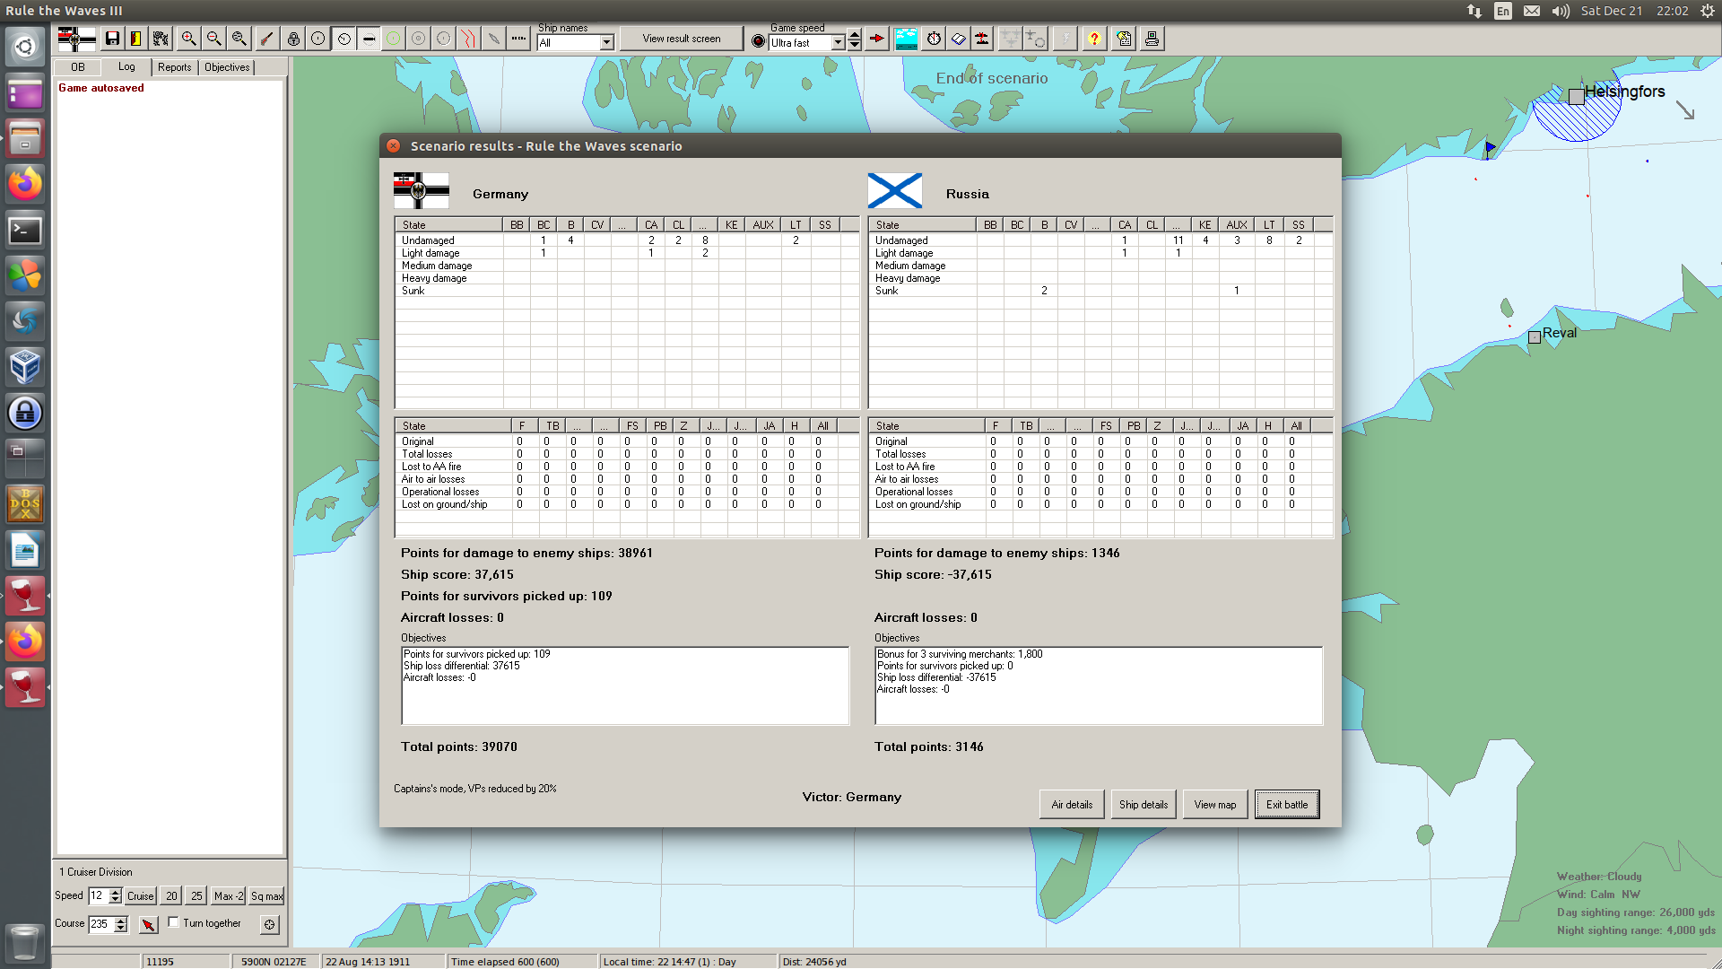1722x969 pixels.
Task: Click the Exit battle button
Action: click(1287, 805)
